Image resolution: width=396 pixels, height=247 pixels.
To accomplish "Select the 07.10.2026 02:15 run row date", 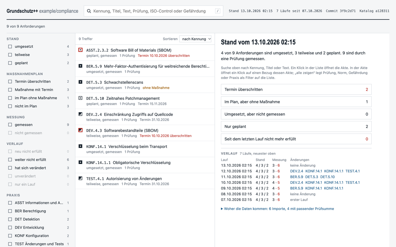I will pos(236,200).
